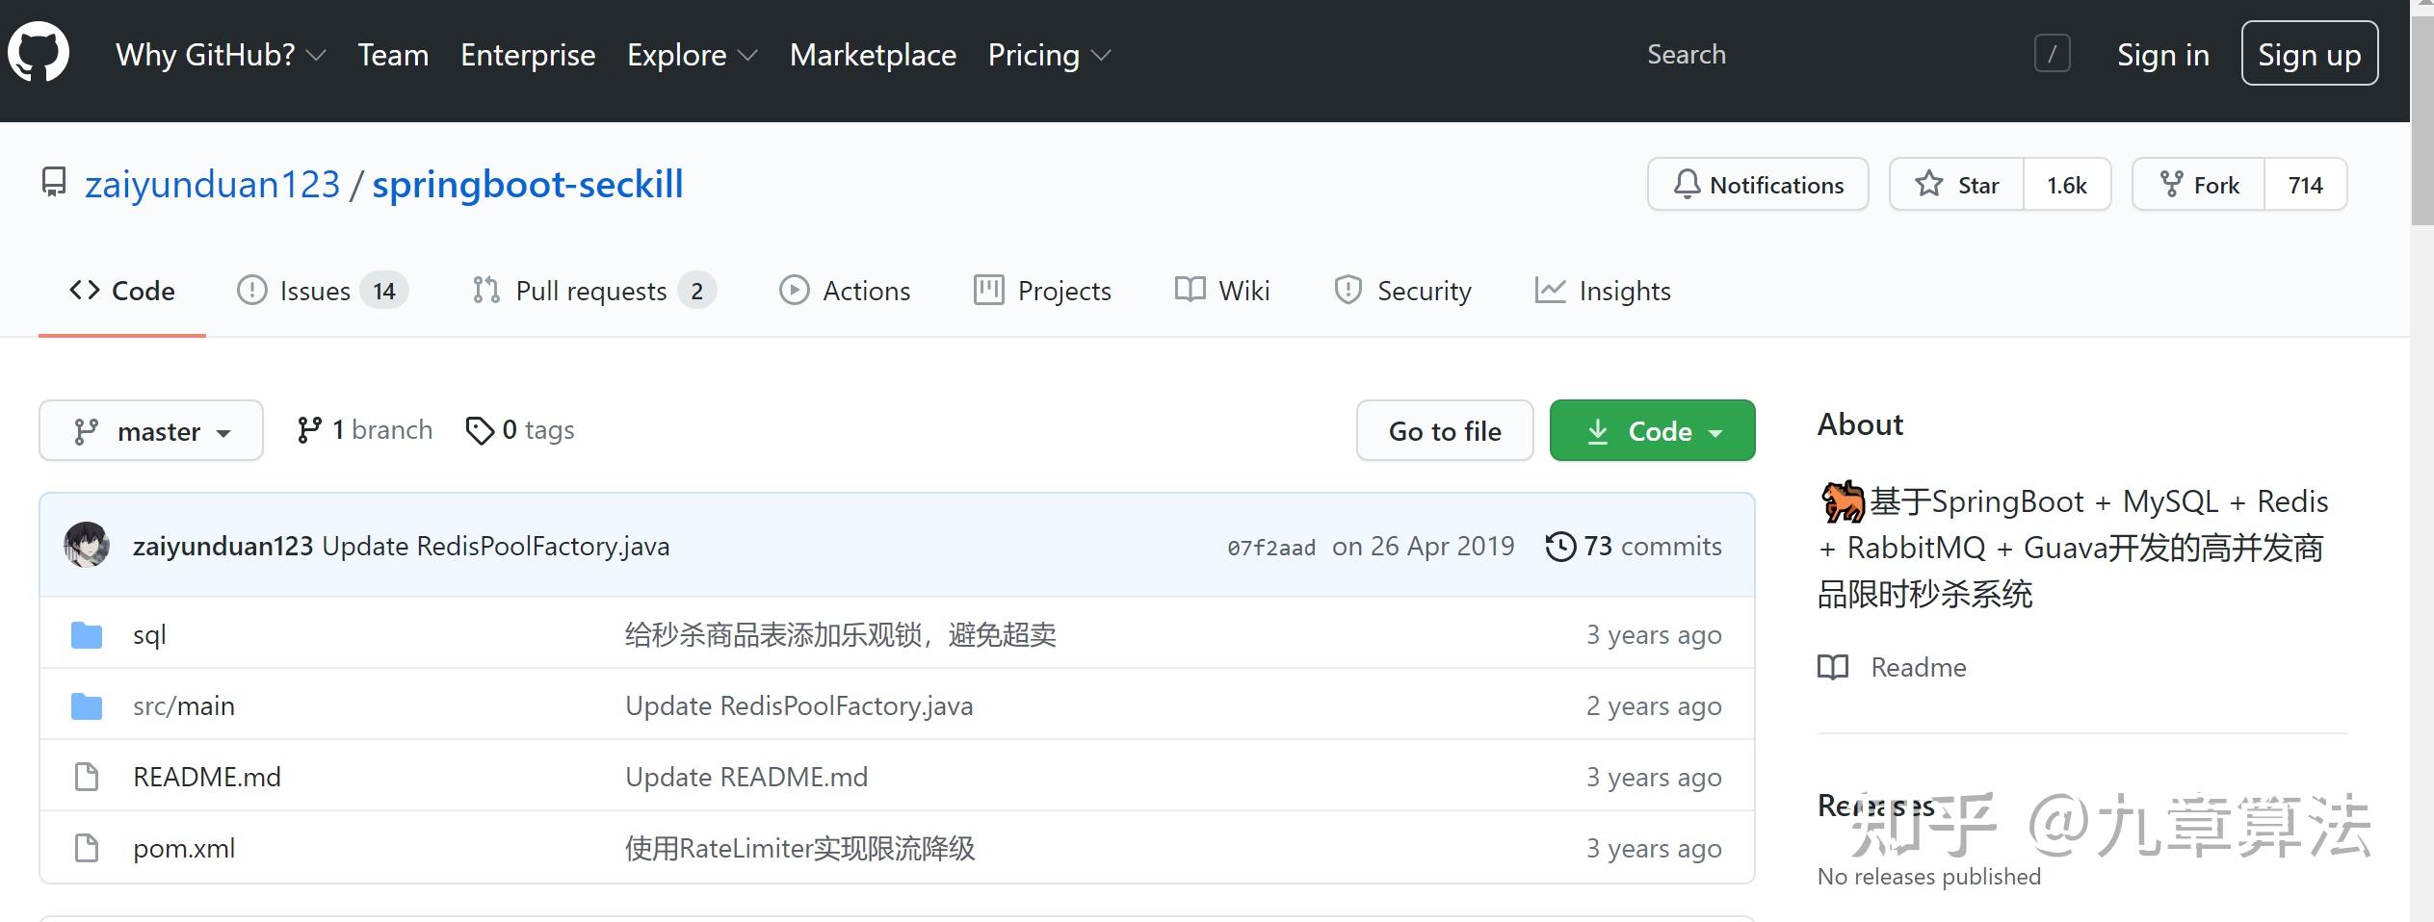Expand the Why GitHub? menu
Viewport: 2434px width, 922px height.
[221, 55]
